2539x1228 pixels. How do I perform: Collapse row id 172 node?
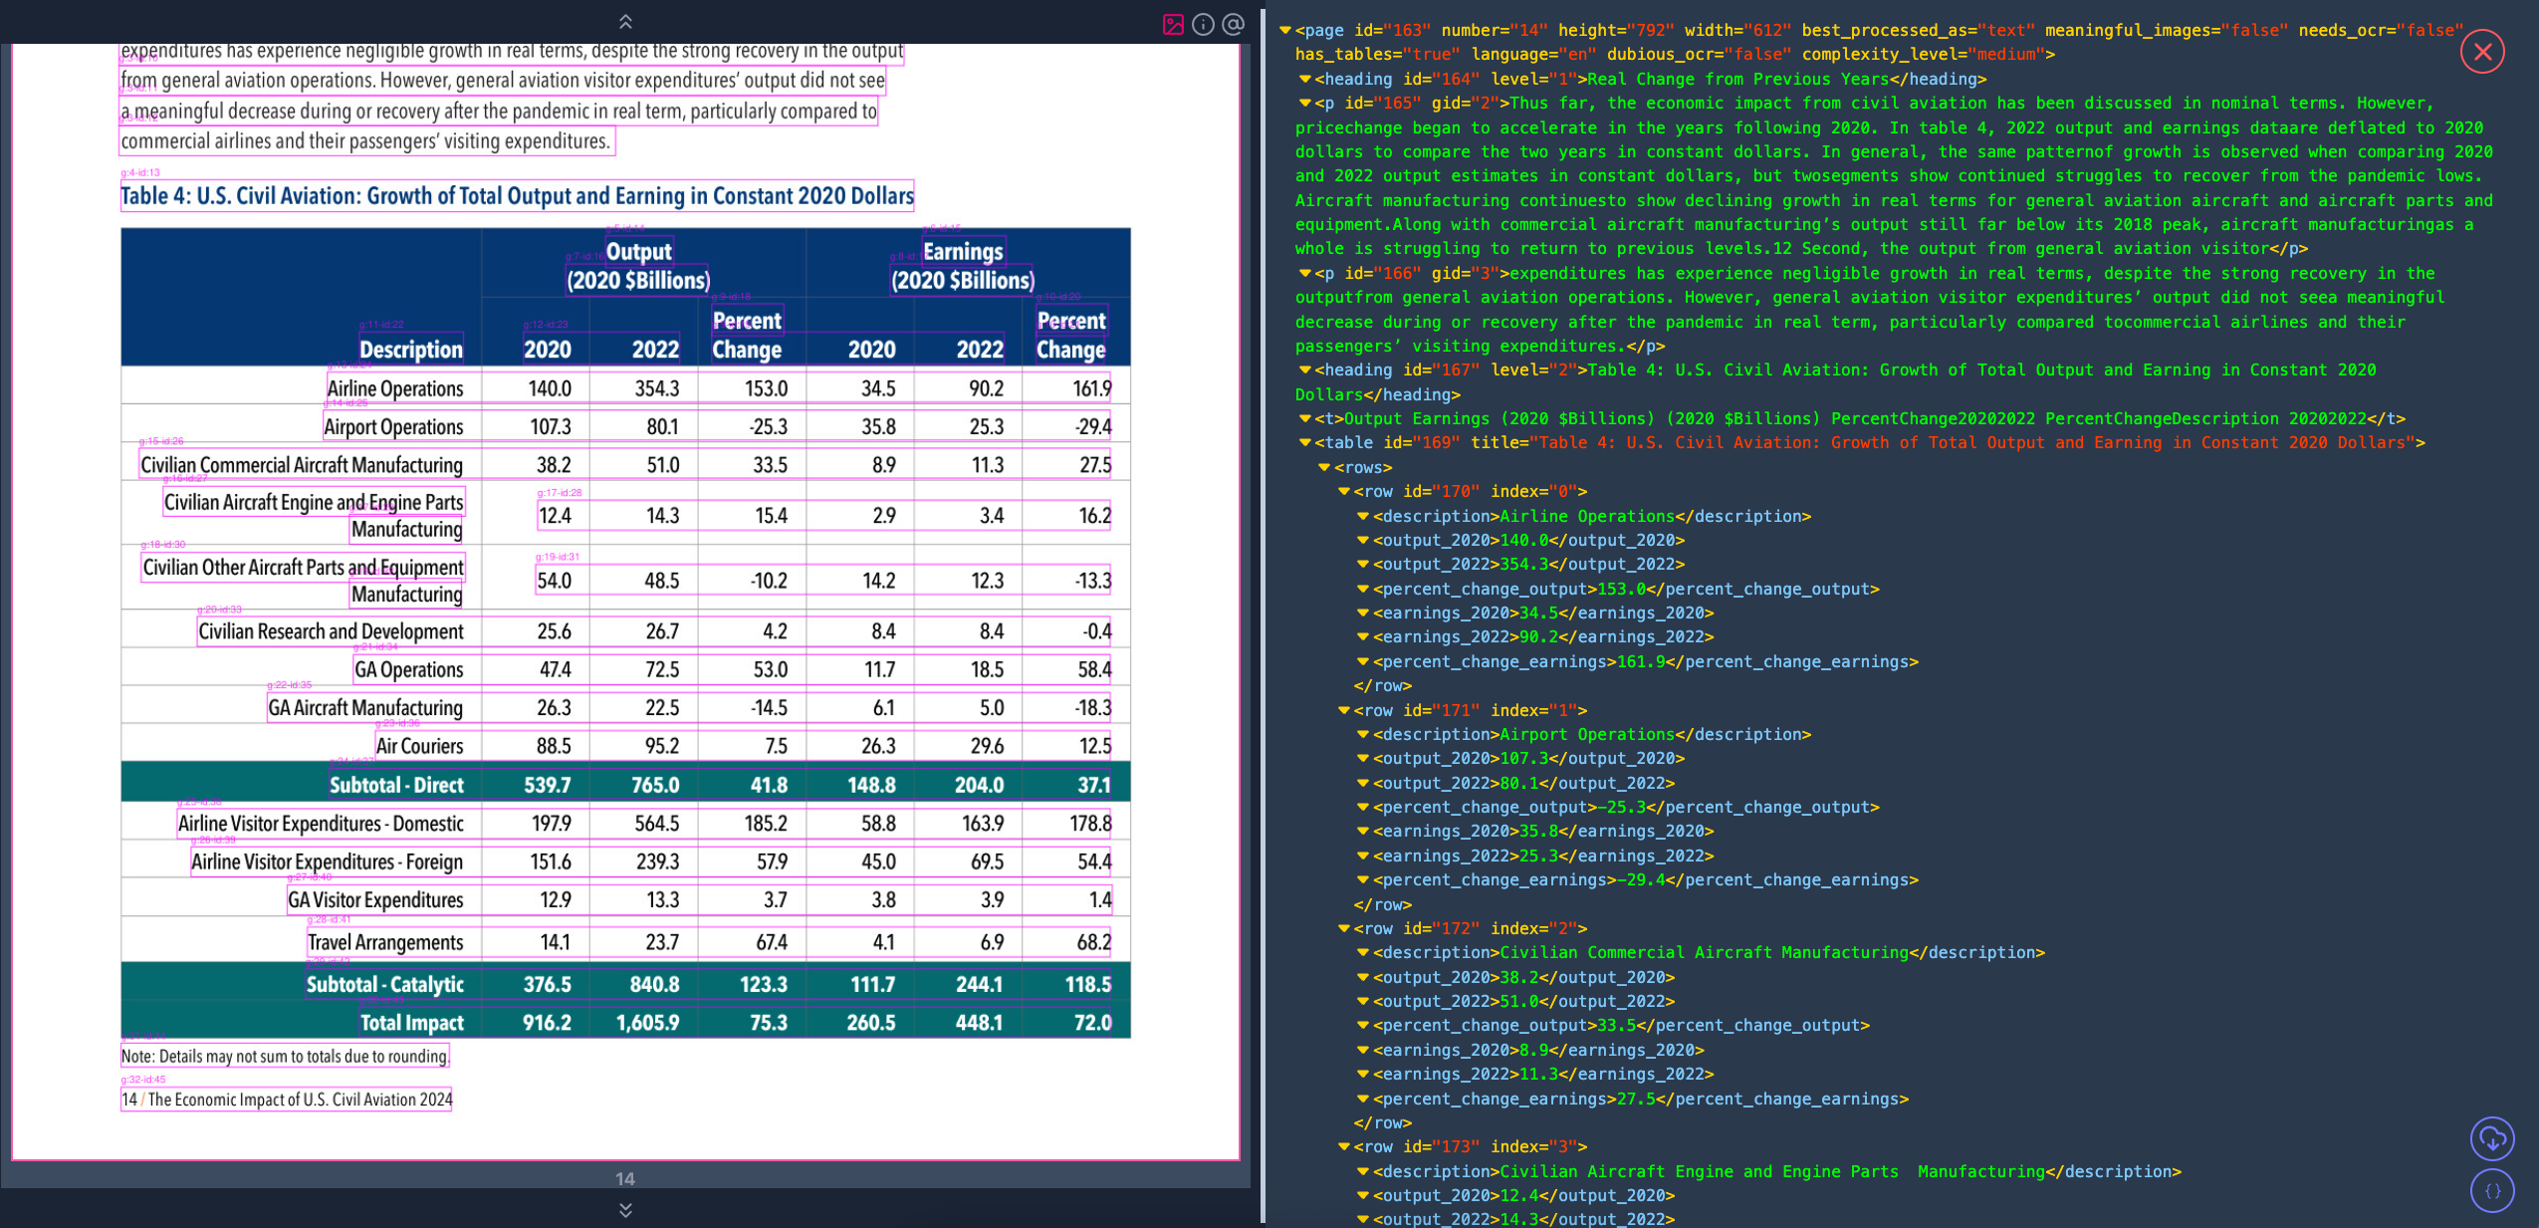[x=1343, y=929]
